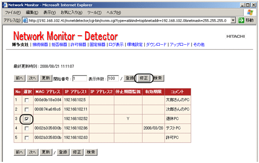This screenshot has width=259, height=163.
Task: Click IP address 192.168.102.5
Action: tap(75, 100)
